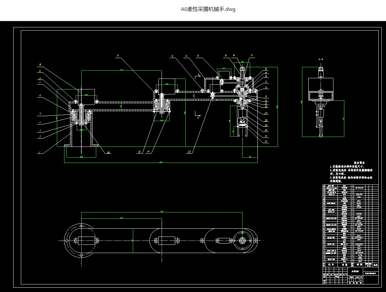Click the gripper fingers in the elevation view

click(243, 128)
